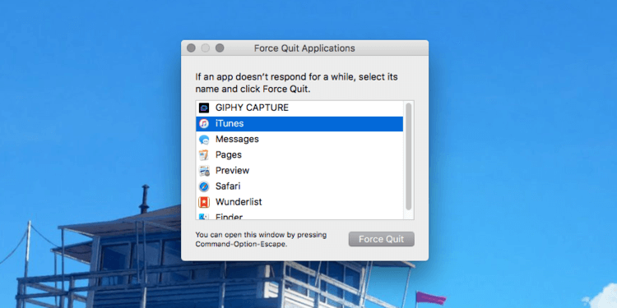
Task: Click the Messages speech bubble icon
Action: [x=204, y=140]
